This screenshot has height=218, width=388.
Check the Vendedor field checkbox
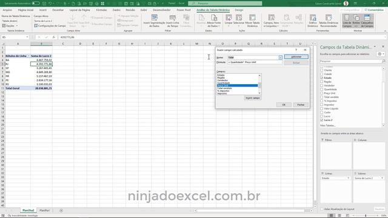(322, 85)
